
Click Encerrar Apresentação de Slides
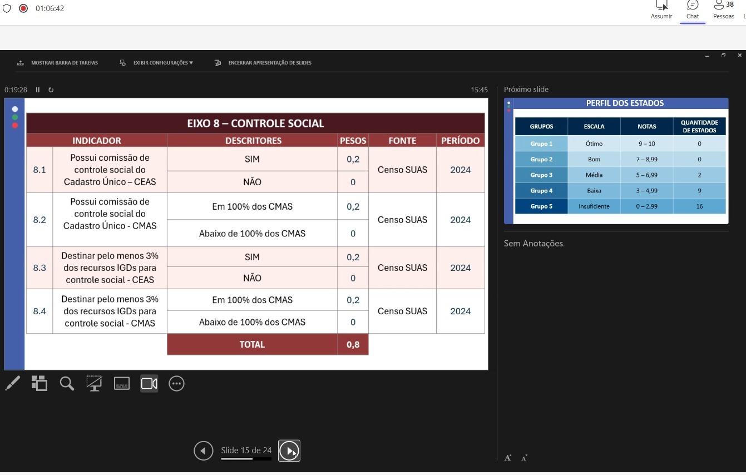263,63
